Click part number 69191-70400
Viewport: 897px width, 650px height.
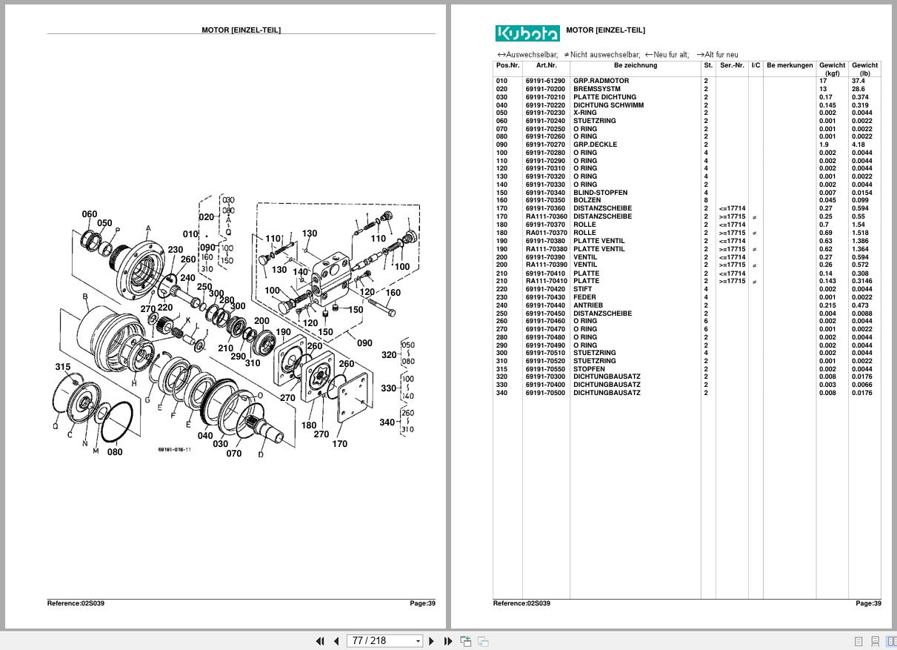pos(545,385)
